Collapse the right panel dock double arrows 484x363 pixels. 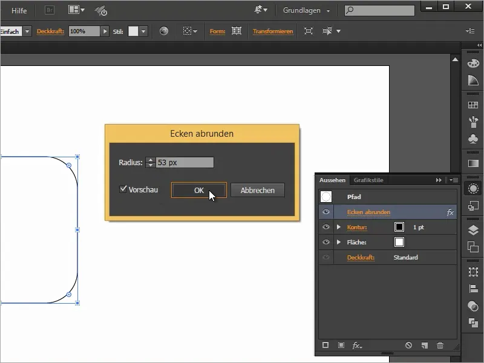[479, 45]
